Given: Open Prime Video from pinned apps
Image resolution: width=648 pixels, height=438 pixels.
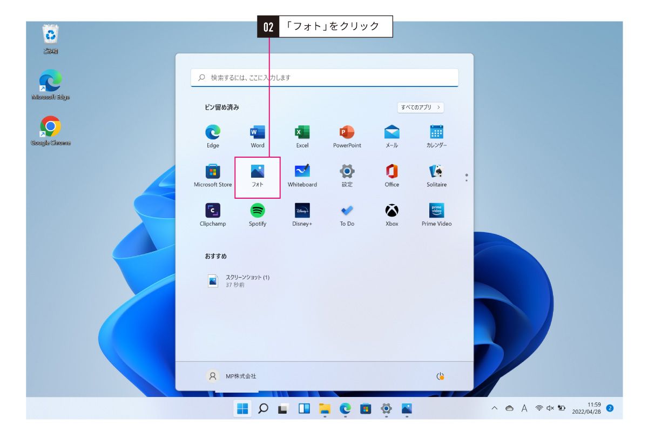Looking at the screenshot, I should (436, 215).
